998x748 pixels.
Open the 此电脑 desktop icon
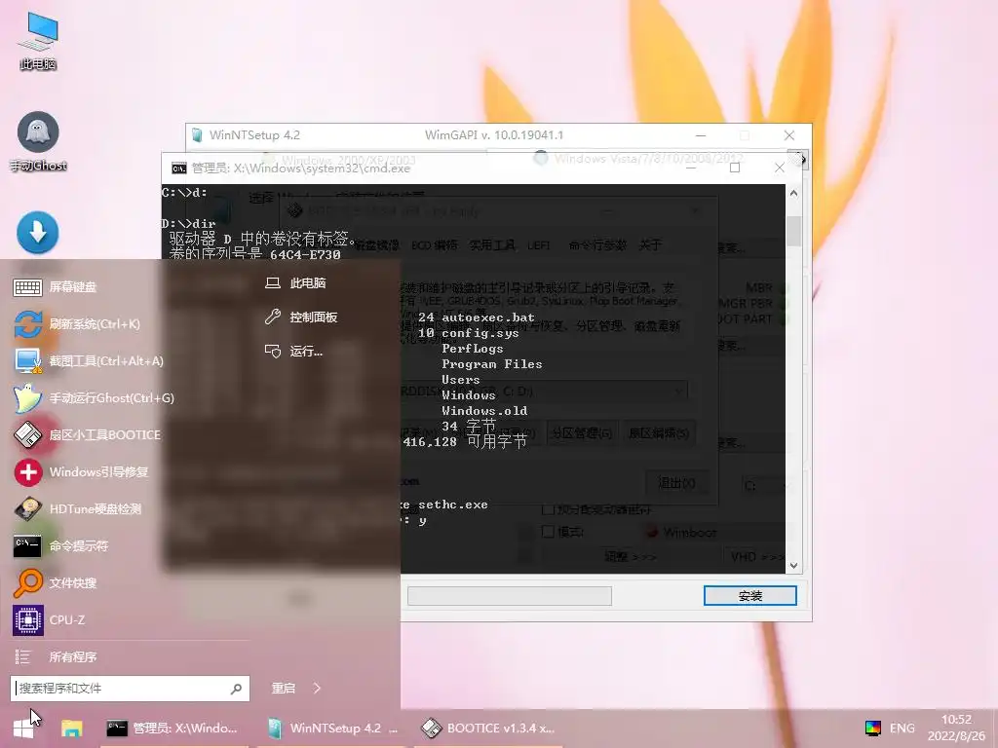pyautogui.click(x=38, y=39)
